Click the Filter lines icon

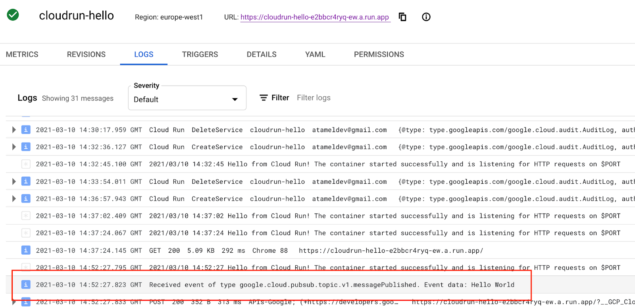point(264,97)
